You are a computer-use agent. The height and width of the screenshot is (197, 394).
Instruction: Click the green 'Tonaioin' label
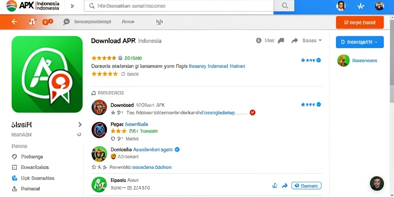(x=149, y=131)
